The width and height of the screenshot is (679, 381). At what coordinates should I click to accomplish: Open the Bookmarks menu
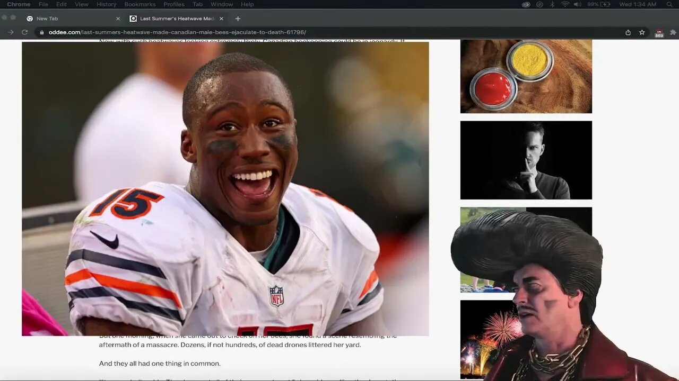(140, 4)
